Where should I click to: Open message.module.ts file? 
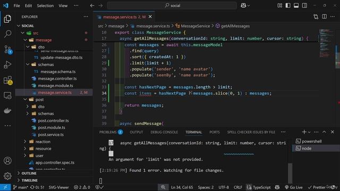pos(55,86)
